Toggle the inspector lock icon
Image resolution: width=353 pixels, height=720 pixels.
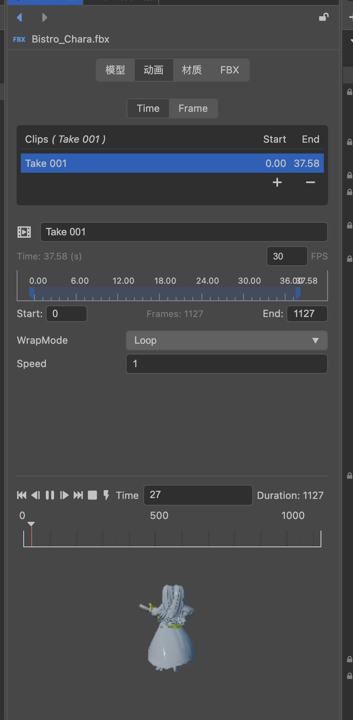(x=323, y=17)
